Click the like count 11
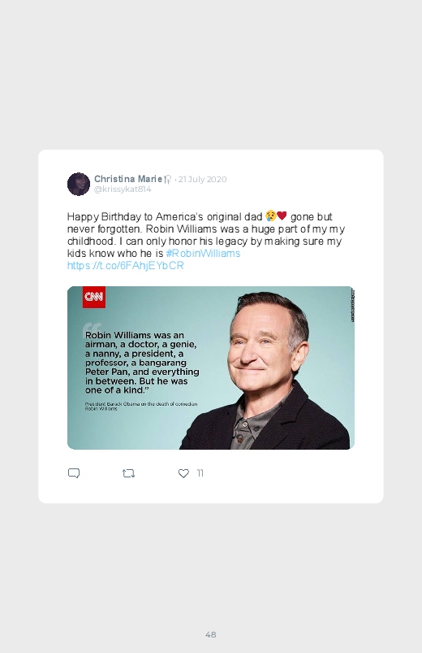 coord(200,473)
